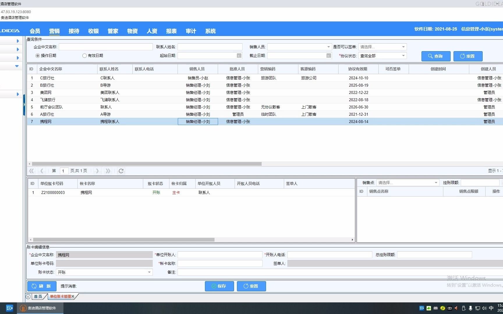Select account card Z2100000003
This screenshot has height=314, width=503.
pos(191,192)
